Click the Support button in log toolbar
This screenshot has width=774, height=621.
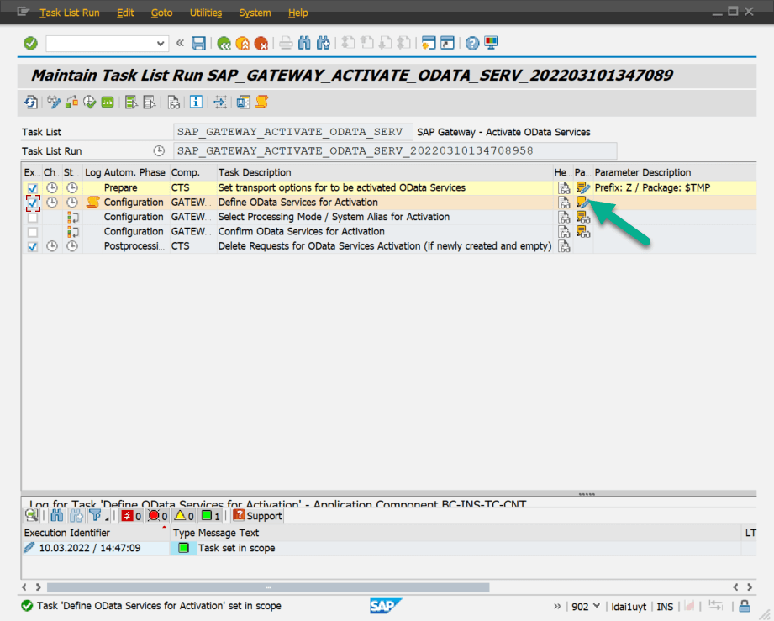(x=258, y=516)
